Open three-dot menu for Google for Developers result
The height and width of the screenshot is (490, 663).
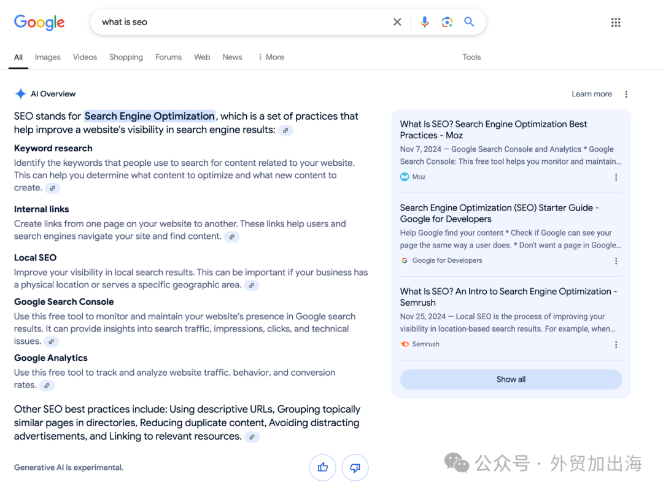(616, 262)
